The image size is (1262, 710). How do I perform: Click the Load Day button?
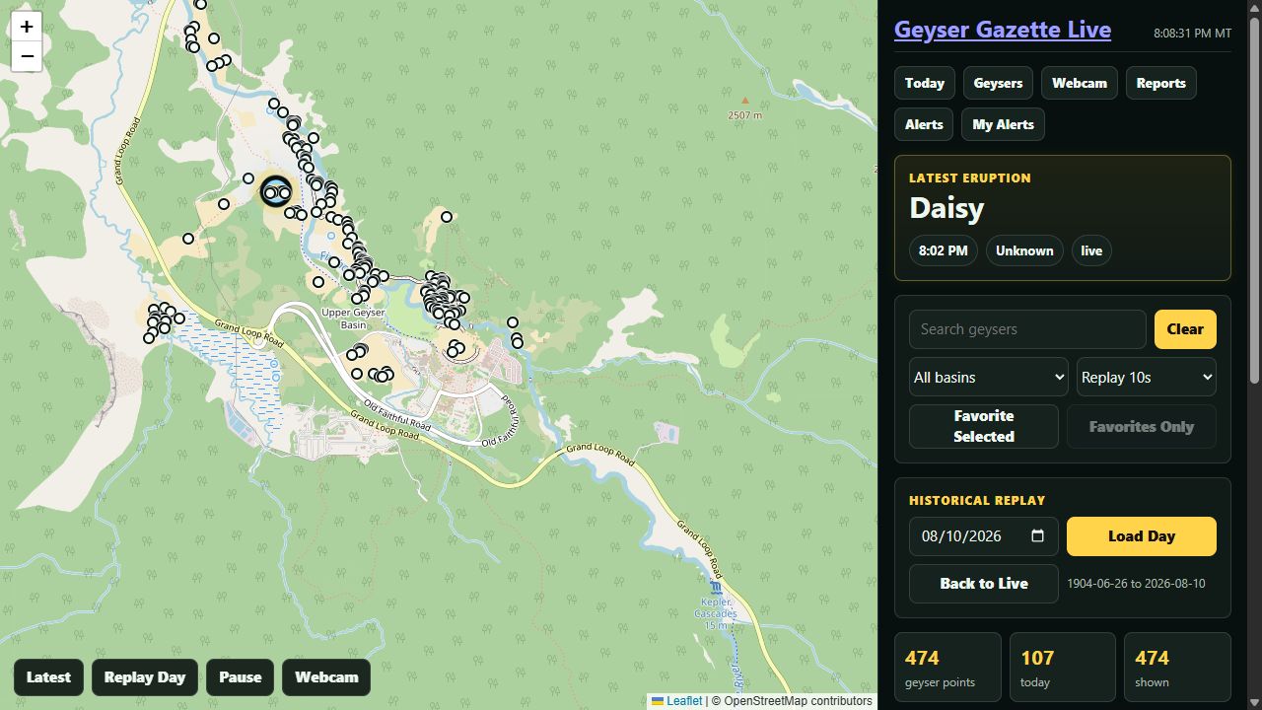[1142, 536]
